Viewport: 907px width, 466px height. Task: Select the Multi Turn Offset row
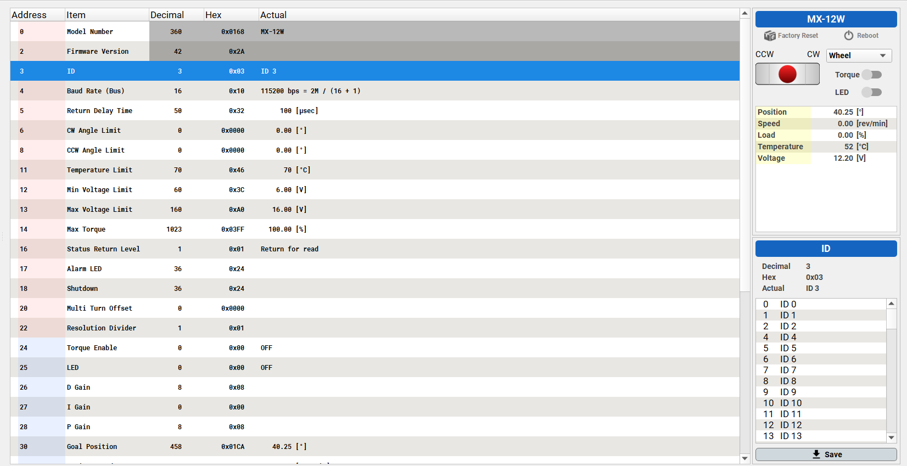pyautogui.click(x=375, y=308)
